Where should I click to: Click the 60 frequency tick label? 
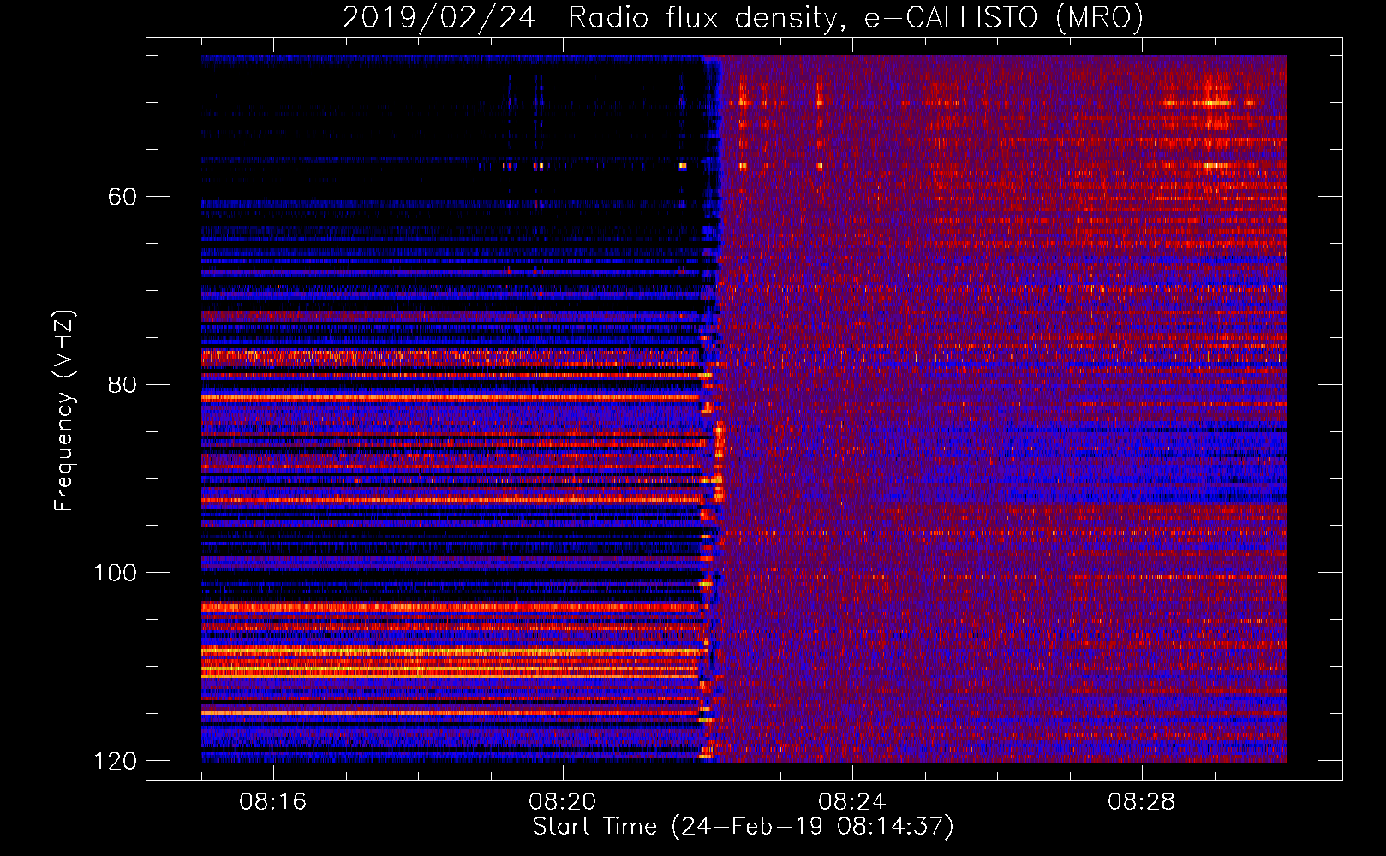coord(122,197)
